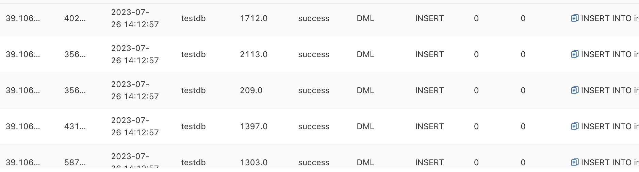This screenshot has height=172, width=639.
Task: Select the IP address 39.106... in 2113.0 row
Action: pos(23,54)
